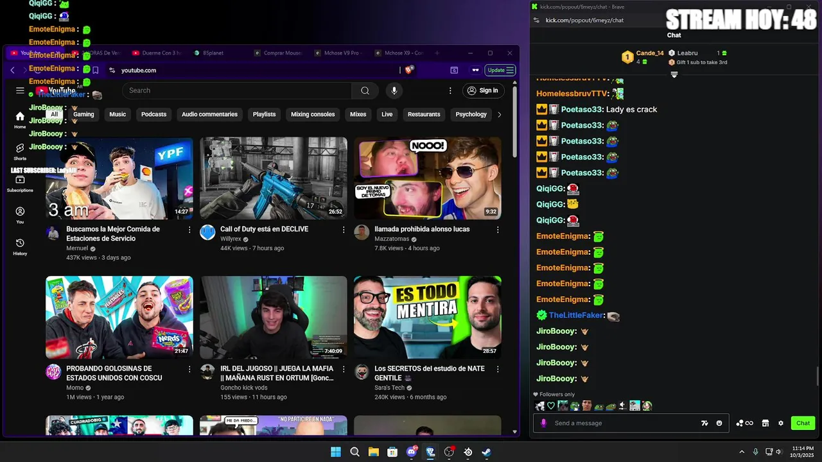This screenshot has height=462, width=822.
Task: Go to Home in YouTube sidebar
Action: tap(20, 120)
